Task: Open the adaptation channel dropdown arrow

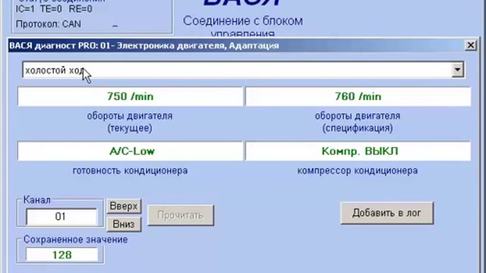Action: tap(457, 70)
